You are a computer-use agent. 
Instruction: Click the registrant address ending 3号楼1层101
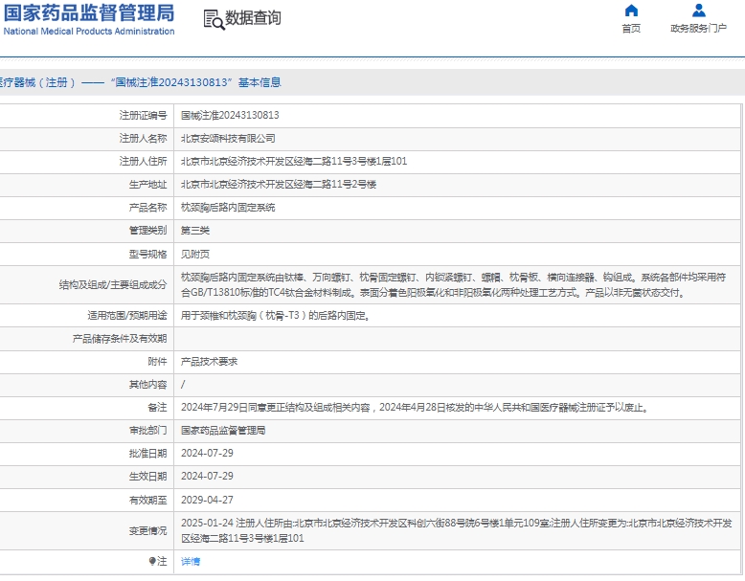294,162
